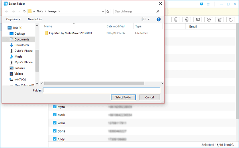
Task: Select Desktop in navigation pane
Action: click(20, 33)
